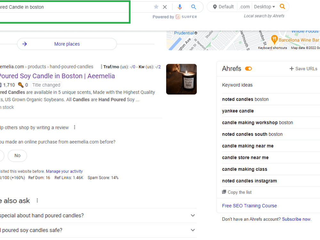Image resolution: width=320 pixels, height=240 pixels.
Task: Click Copy the list icon
Action: 224,192
